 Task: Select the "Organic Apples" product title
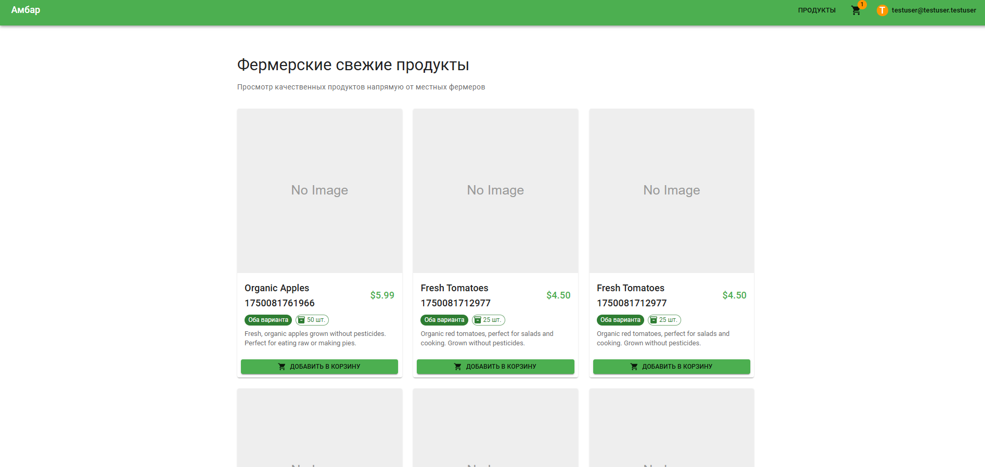(277, 288)
